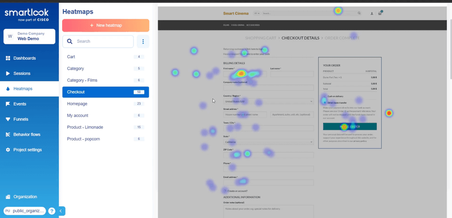Click the user account icon in the Smart Cinema header
452x218 pixels.
[x=372, y=14]
